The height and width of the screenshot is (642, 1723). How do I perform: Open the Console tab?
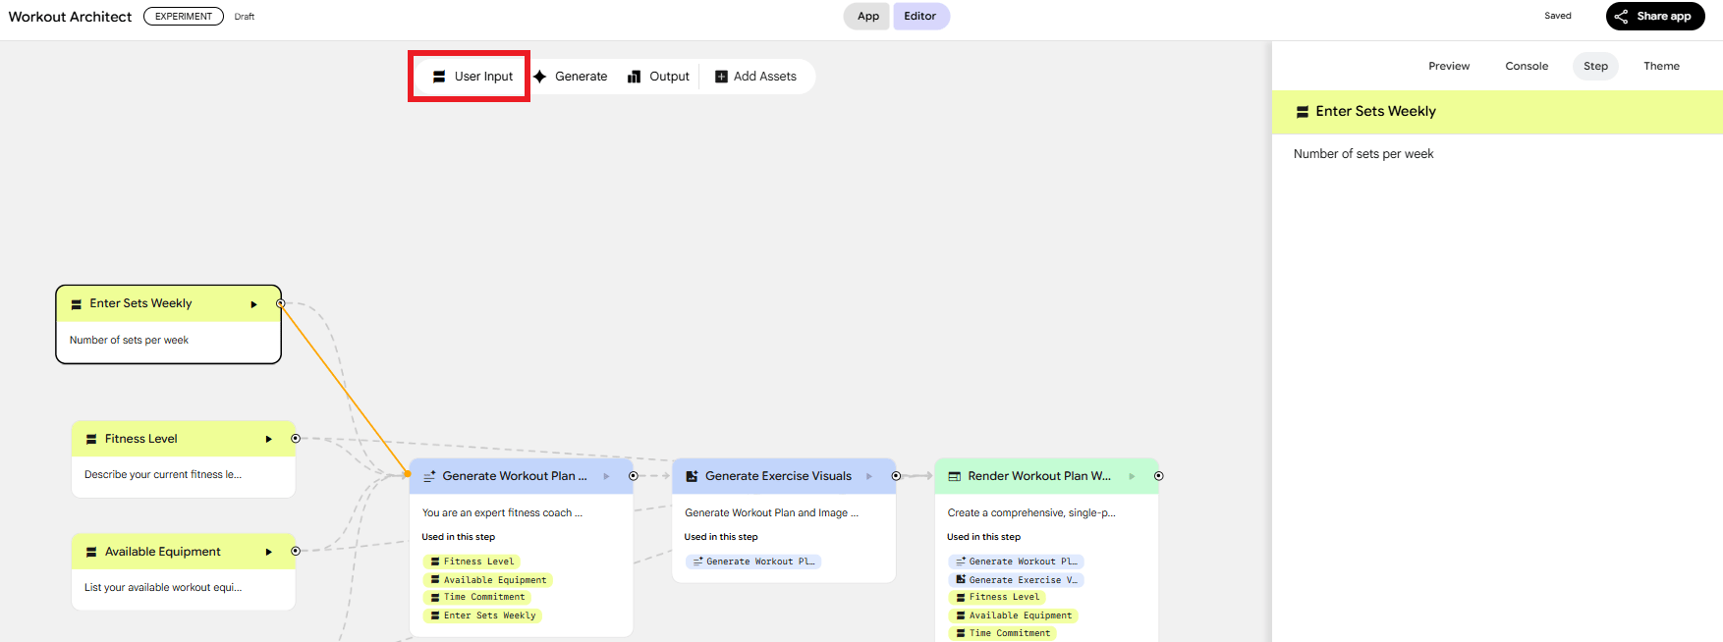1527,66
